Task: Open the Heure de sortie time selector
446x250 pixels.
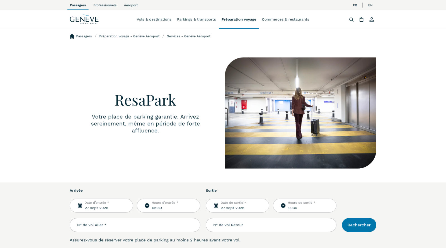Action: [305, 206]
